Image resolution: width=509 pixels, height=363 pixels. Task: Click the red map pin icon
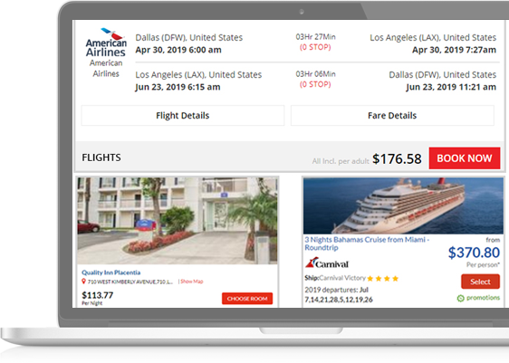coord(83,282)
